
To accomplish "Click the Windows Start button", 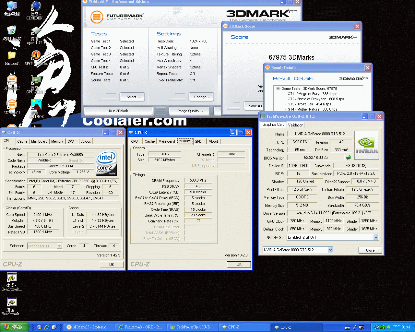I will (x=15, y=327).
